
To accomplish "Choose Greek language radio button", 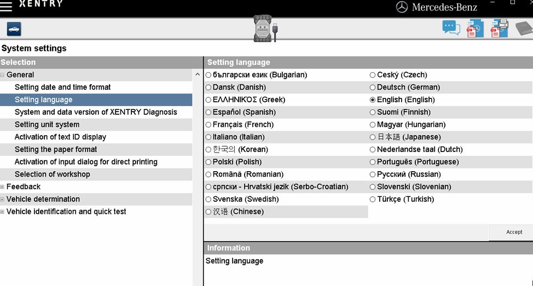I will pos(208,100).
